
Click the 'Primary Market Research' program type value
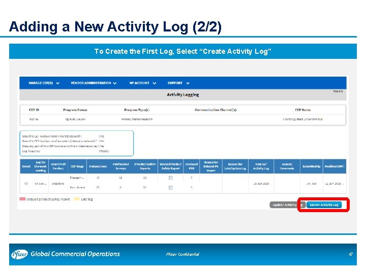coord(137,119)
